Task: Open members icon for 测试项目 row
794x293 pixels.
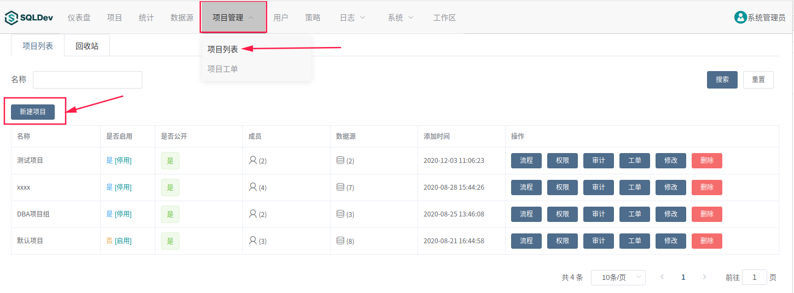Action: click(253, 160)
